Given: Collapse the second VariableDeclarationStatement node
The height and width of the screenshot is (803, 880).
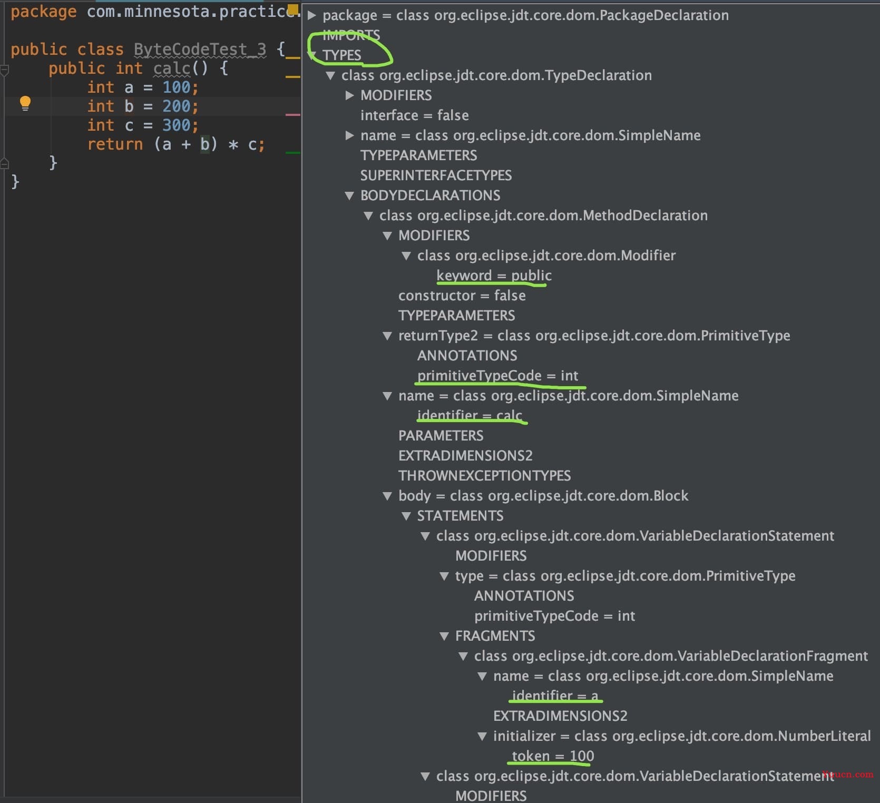Looking at the screenshot, I should [425, 776].
